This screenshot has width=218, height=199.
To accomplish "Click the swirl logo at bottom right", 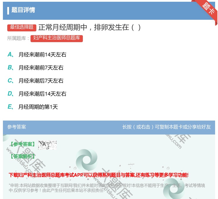I will click(174, 189).
